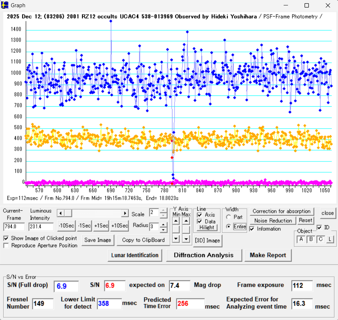This screenshot has width=338, height=320.
Task: Advance one second with the +1Sec button
Action: pyautogui.click(x=102, y=226)
